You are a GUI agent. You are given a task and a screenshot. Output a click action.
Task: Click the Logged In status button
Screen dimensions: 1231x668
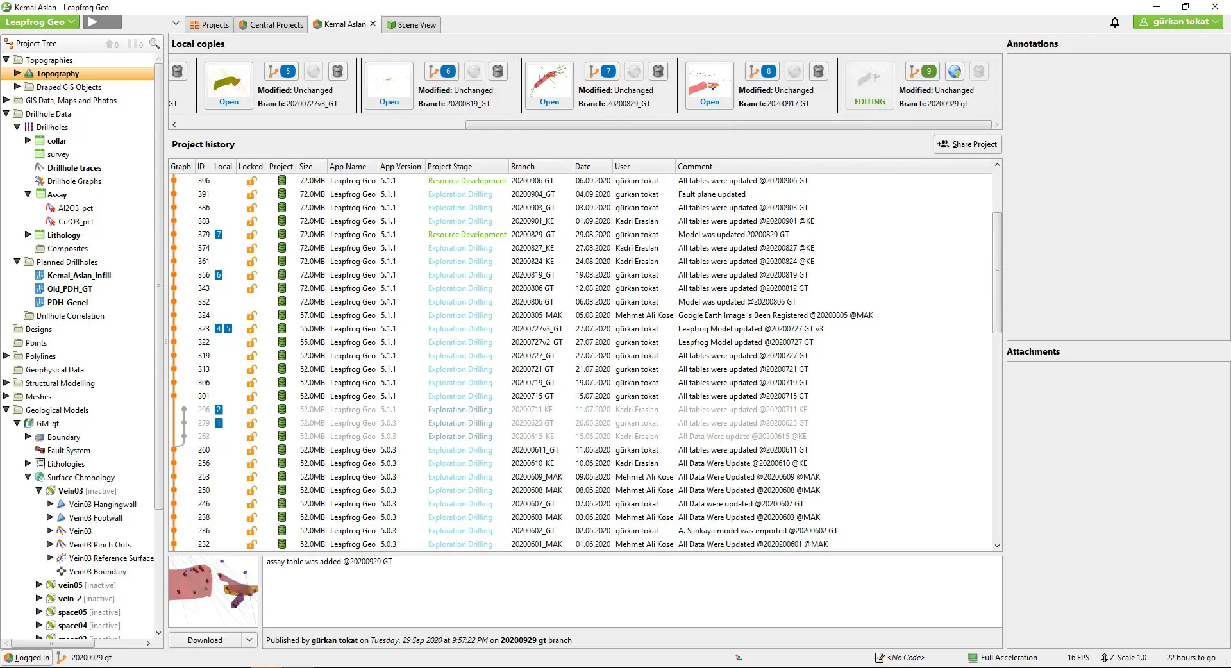26,658
